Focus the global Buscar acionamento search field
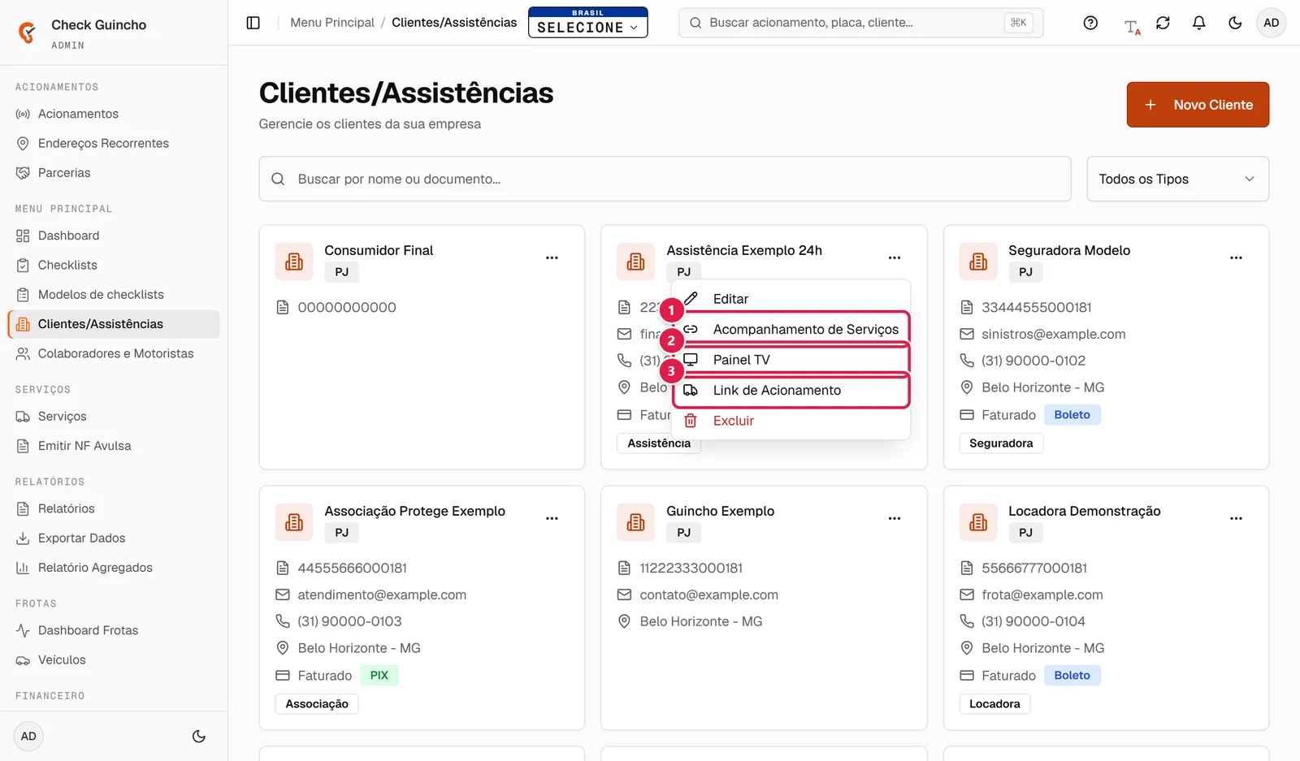The height and width of the screenshot is (761, 1300). (860, 23)
